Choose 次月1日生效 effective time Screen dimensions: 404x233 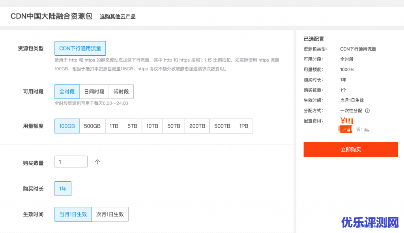click(110, 214)
